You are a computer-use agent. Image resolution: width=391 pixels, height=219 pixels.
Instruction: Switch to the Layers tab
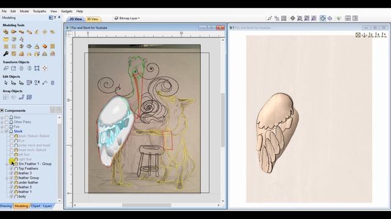click(x=48, y=206)
